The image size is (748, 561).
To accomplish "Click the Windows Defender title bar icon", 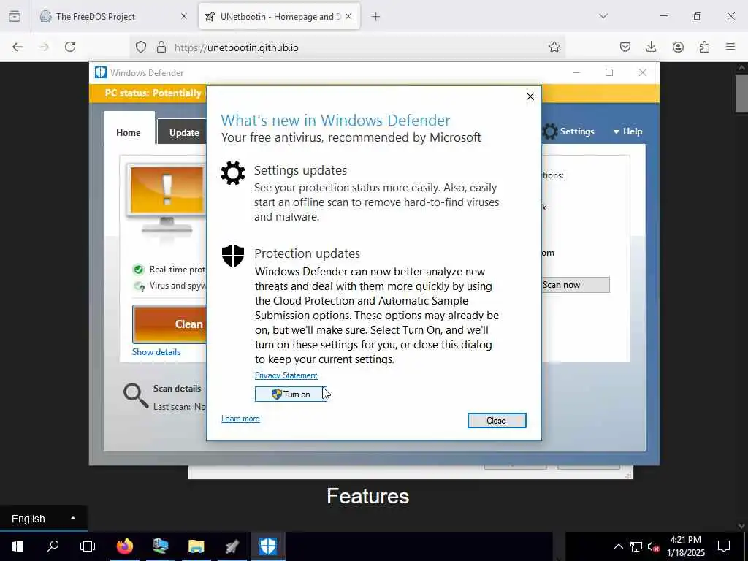I will coord(100,72).
